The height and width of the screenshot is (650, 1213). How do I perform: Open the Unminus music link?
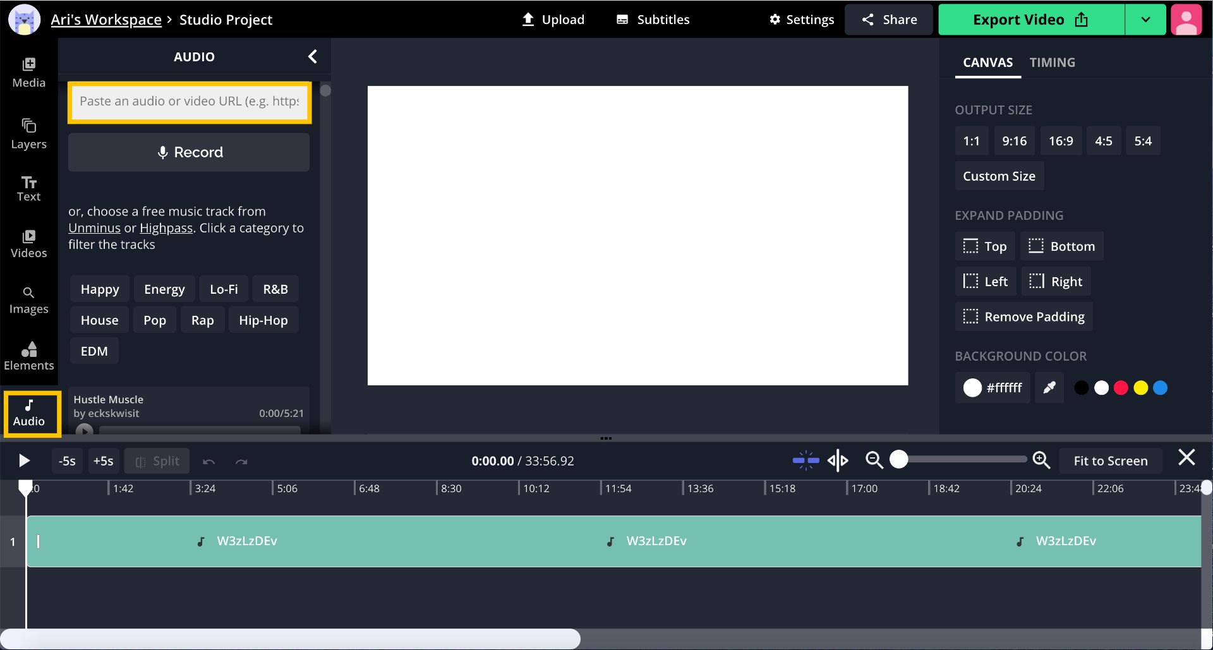94,228
